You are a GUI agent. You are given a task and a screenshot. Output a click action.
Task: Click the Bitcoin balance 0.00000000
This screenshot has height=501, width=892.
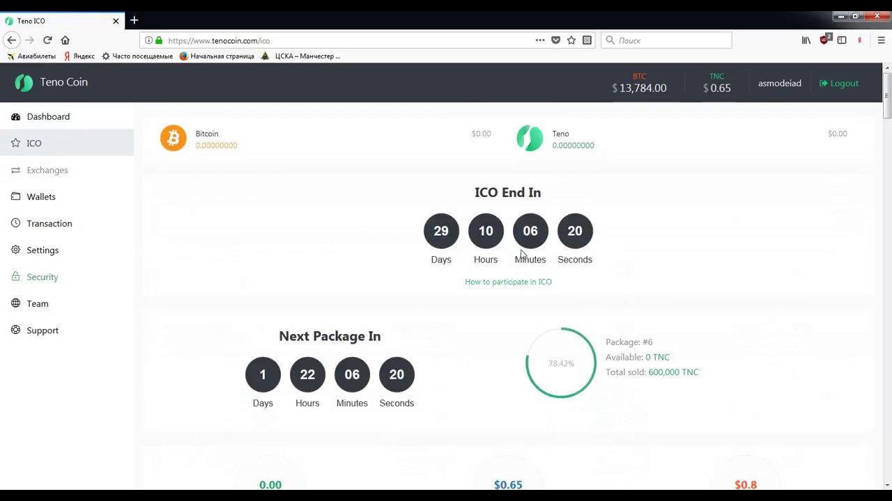[x=216, y=145]
